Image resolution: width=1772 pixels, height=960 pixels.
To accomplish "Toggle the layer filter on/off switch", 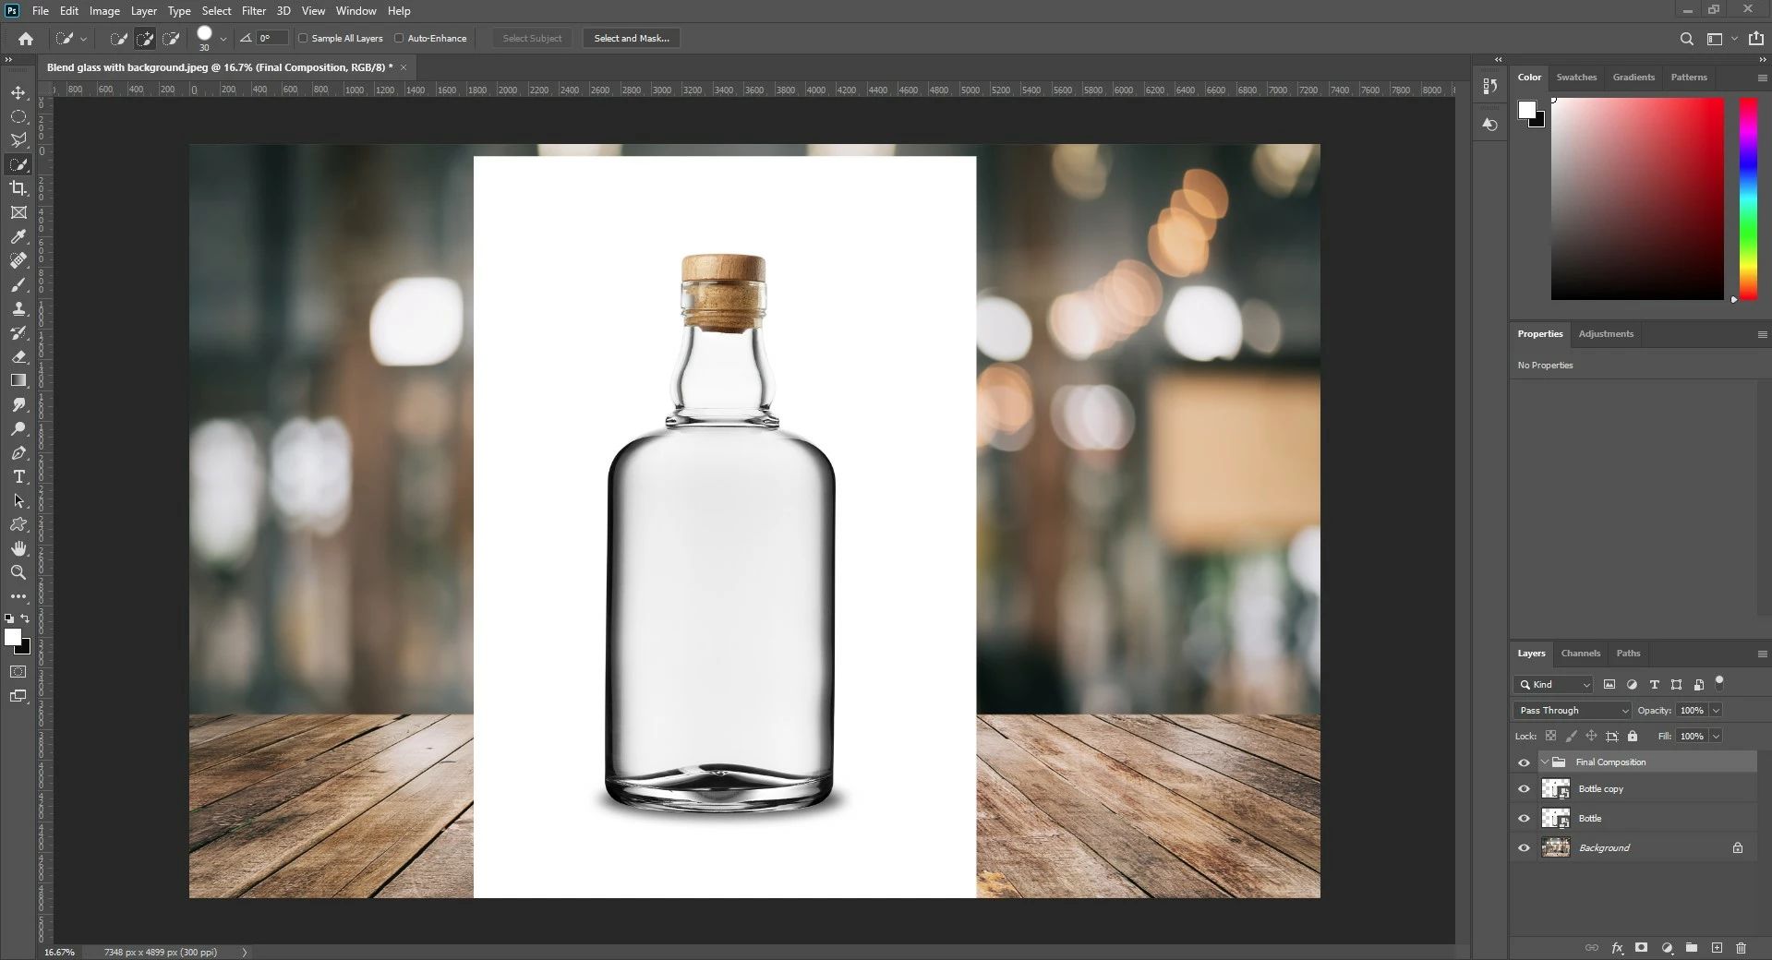I will click(1719, 683).
